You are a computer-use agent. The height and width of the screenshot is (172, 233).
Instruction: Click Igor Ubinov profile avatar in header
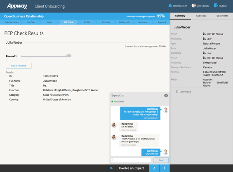click(x=193, y=5)
